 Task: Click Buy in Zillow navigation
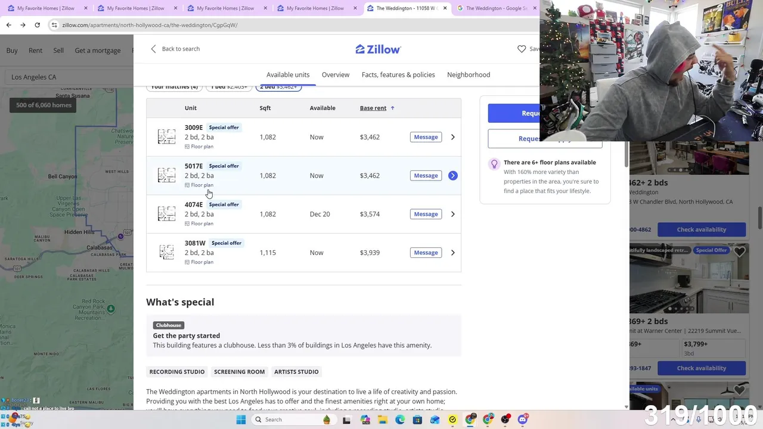[x=12, y=51]
